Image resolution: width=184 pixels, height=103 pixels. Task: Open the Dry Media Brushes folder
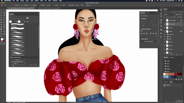click(x=17, y=58)
